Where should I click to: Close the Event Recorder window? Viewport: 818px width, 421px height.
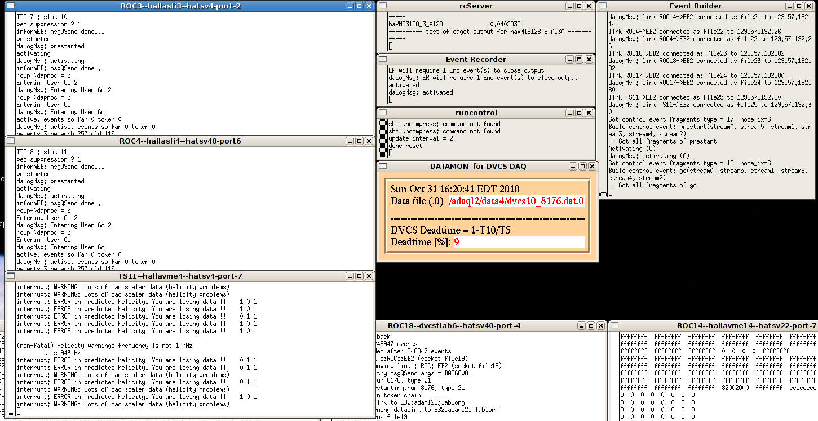tap(589, 59)
